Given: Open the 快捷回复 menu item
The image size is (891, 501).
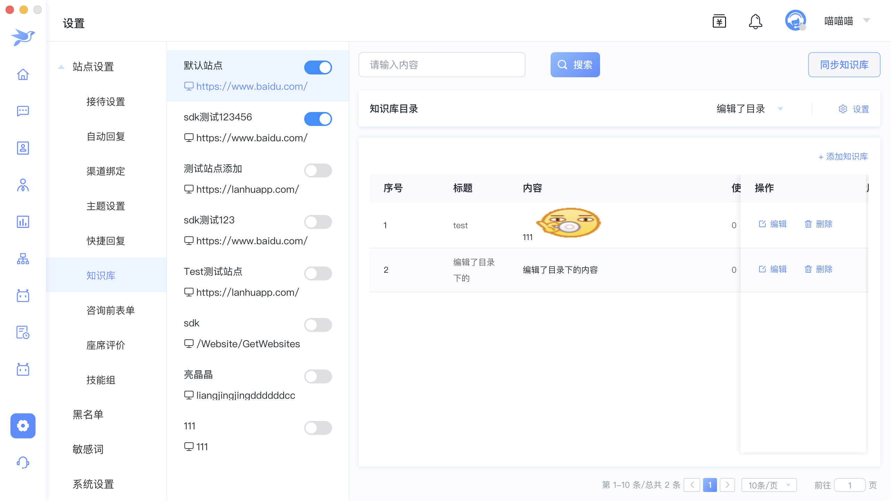Looking at the screenshot, I should click(106, 241).
